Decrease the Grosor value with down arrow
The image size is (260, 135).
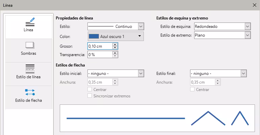pyautogui.click(x=115, y=48)
